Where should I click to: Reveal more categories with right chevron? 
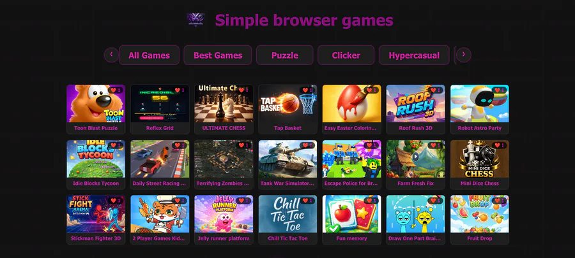point(464,55)
